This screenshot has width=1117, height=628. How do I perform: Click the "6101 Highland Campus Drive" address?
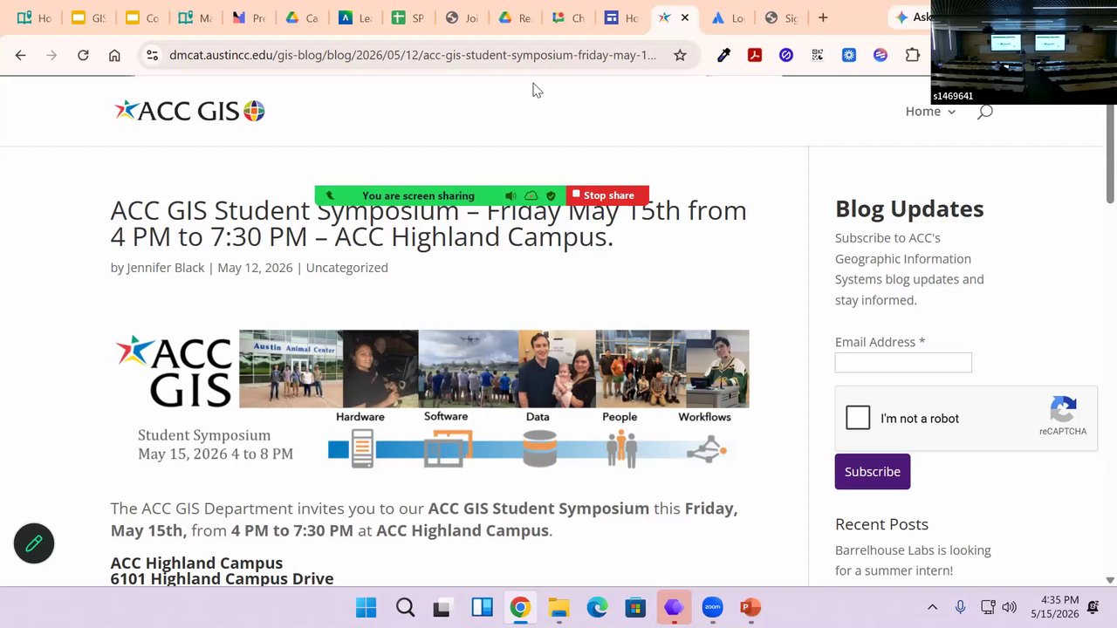click(222, 578)
